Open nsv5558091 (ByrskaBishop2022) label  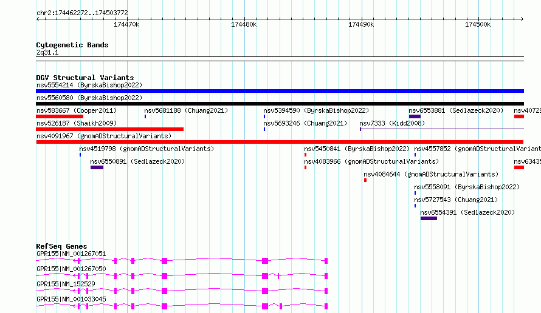(x=467, y=187)
